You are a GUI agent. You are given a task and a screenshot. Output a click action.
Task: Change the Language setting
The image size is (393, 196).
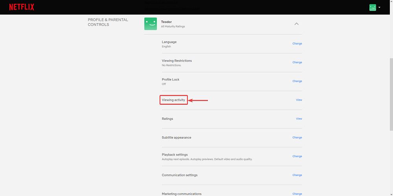tap(297, 44)
